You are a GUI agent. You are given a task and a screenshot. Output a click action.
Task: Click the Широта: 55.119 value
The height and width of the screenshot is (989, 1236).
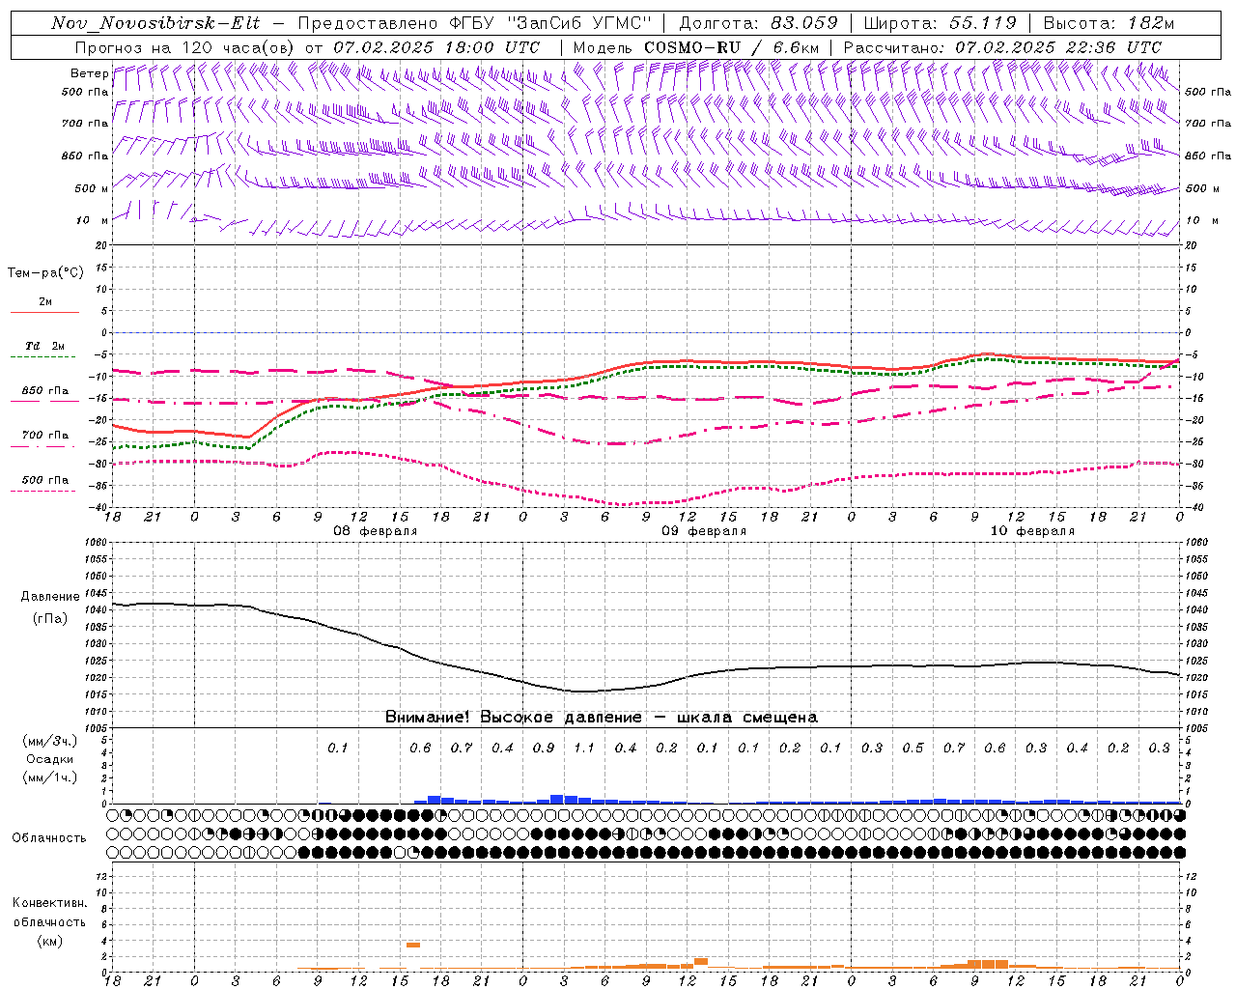coord(940,23)
